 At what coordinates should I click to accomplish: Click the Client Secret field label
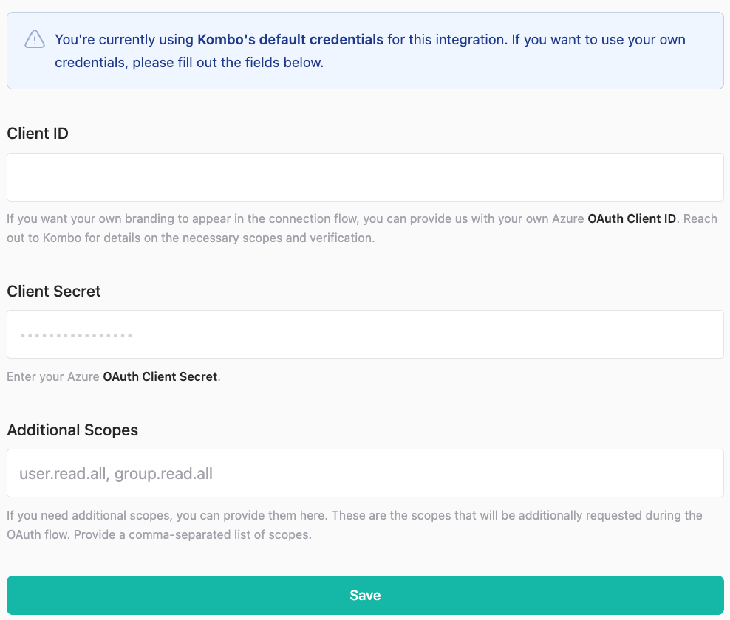click(54, 291)
